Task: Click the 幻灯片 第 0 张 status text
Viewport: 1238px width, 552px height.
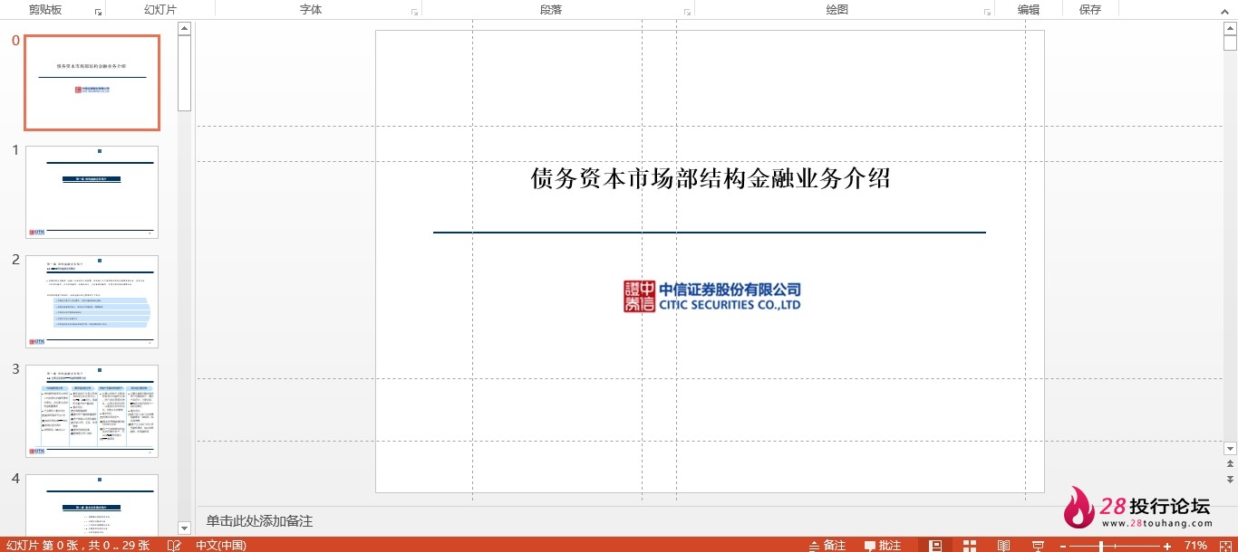Action: click(79, 545)
